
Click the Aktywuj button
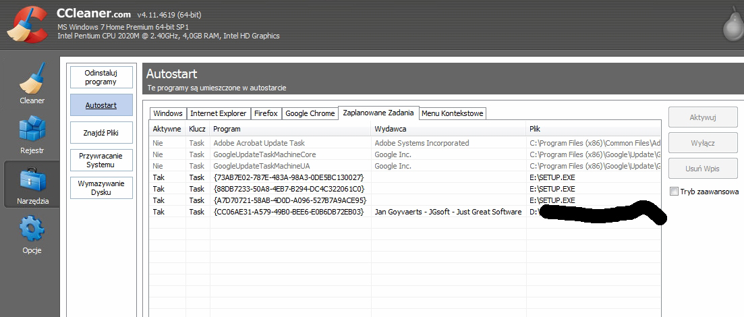704,117
